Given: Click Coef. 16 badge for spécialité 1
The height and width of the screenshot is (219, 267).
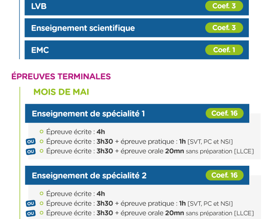Looking at the screenshot, I should (x=225, y=113).
